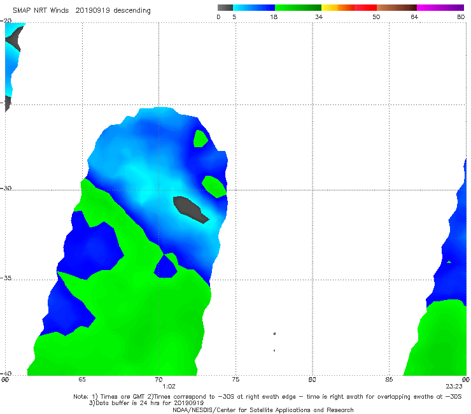The height and width of the screenshot is (414, 471).
Task: Click the tiny green spot in right-edge swath
Action: click(449, 262)
